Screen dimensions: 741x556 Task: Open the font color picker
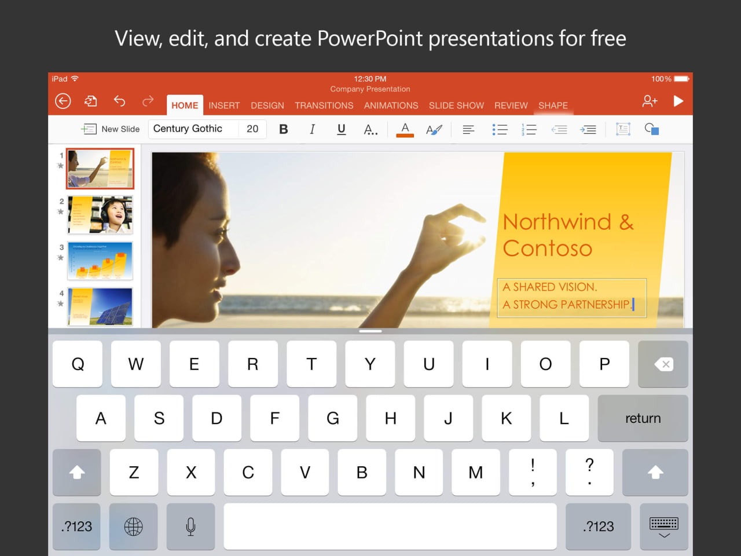[405, 129]
